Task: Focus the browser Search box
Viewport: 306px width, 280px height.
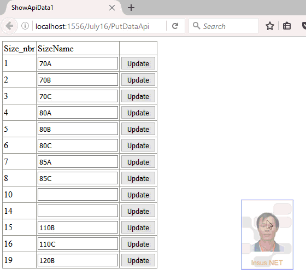Action: (x=223, y=26)
